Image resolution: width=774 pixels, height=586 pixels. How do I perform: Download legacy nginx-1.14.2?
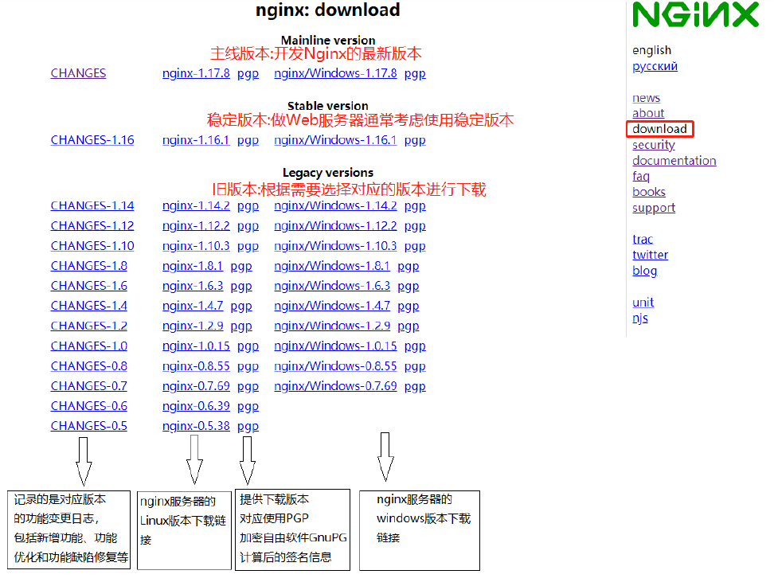196,205
